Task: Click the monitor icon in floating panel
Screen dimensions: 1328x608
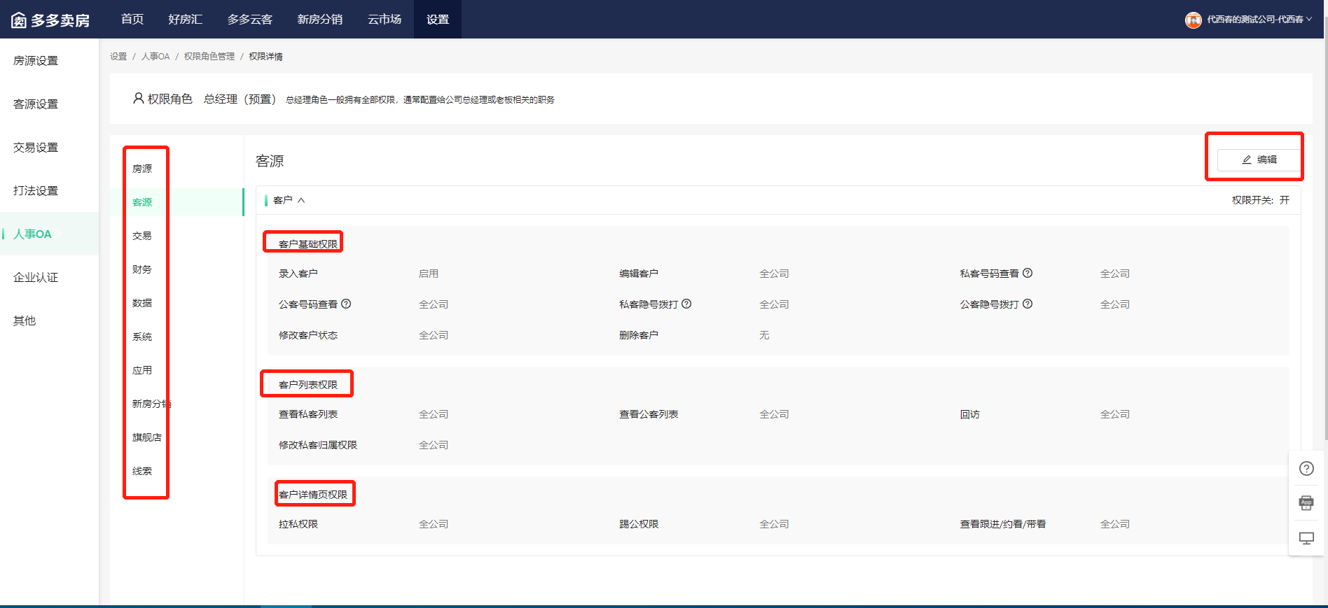Action: click(1306, 538)
